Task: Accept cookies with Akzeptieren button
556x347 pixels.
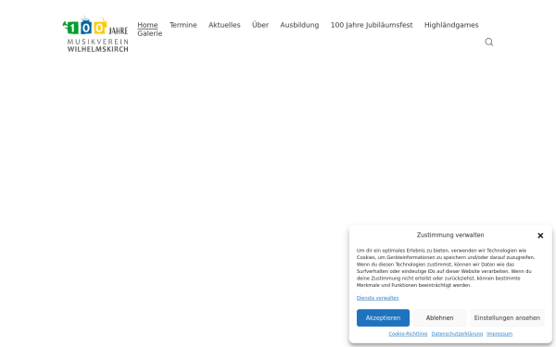Action: [x=383, y=318]
